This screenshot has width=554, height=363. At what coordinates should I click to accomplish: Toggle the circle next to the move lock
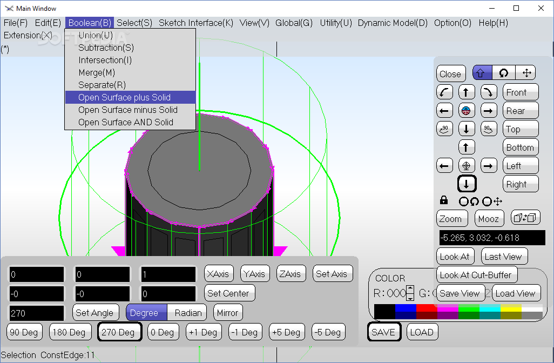tap(487, 201)
